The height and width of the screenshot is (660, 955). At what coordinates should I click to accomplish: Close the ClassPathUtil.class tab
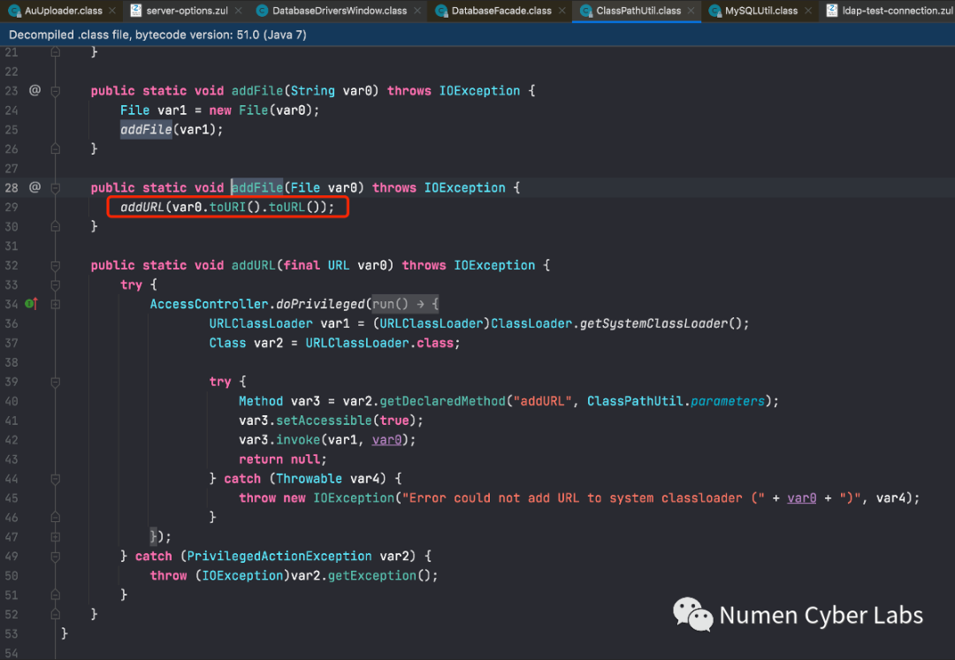tap(691, 11)
